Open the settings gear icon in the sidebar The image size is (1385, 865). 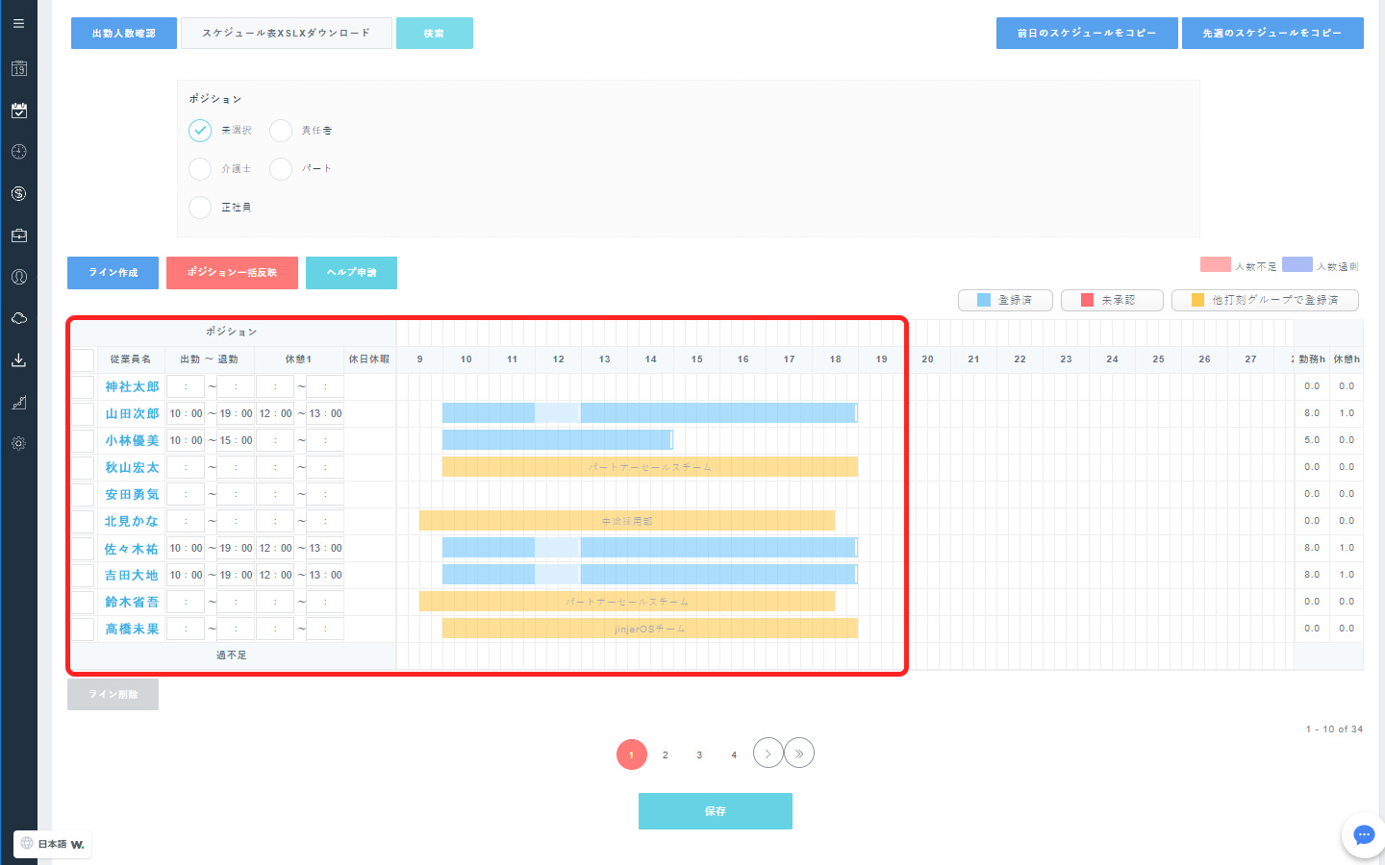click(18, 443)
